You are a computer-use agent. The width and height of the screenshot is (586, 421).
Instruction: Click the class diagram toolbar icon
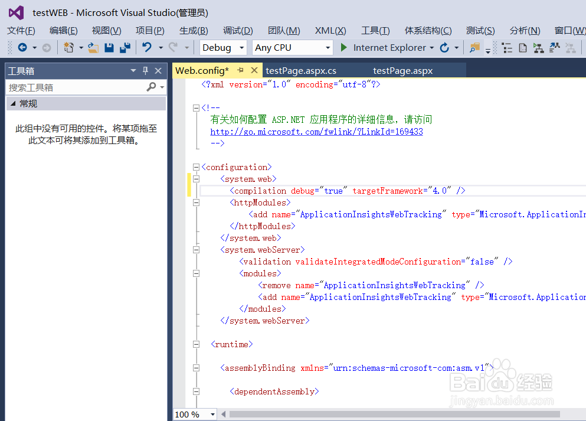tap(555, 47)
